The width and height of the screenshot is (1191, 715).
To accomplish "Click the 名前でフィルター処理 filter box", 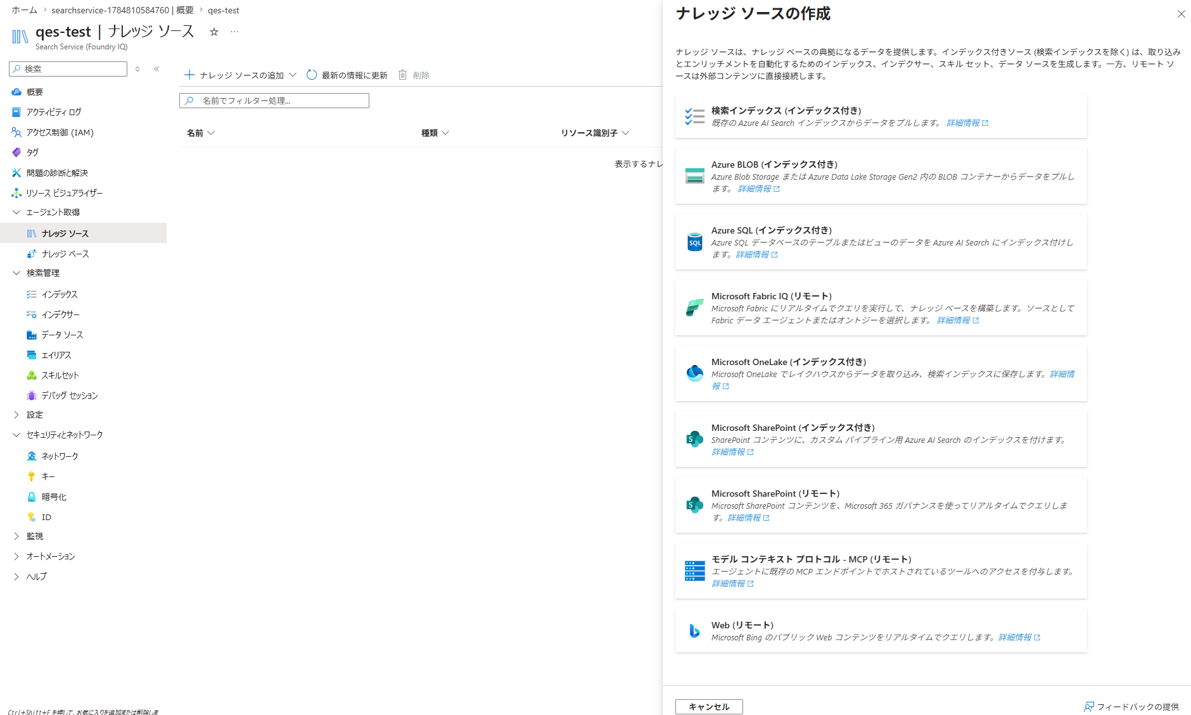I will click(274, 101).
